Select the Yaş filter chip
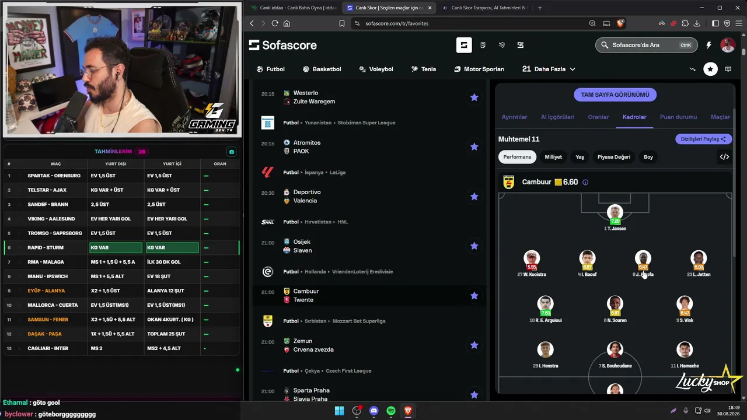 point(580,157)
